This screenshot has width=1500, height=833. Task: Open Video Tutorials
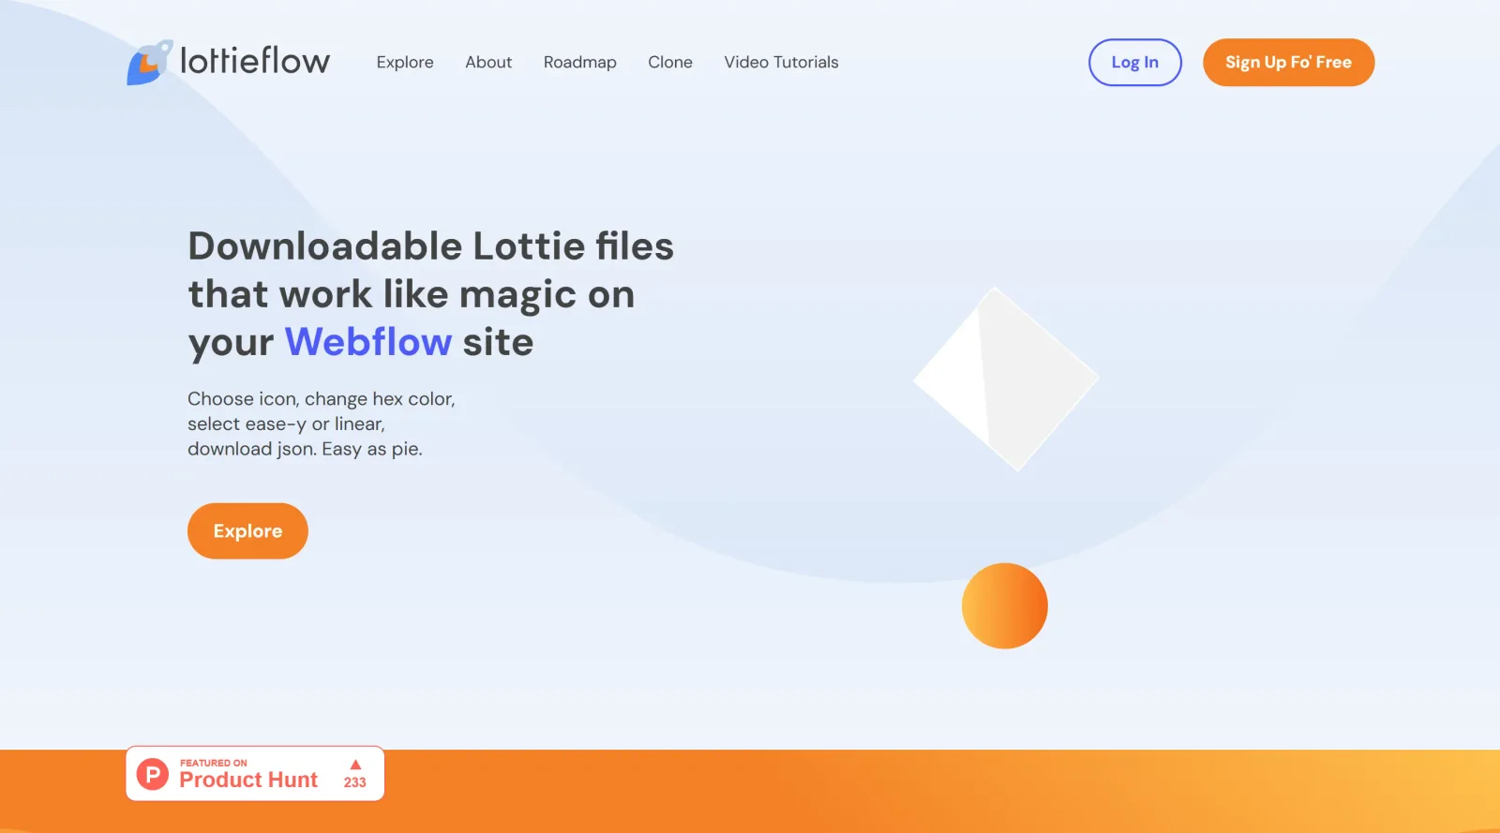click(781, 62)
